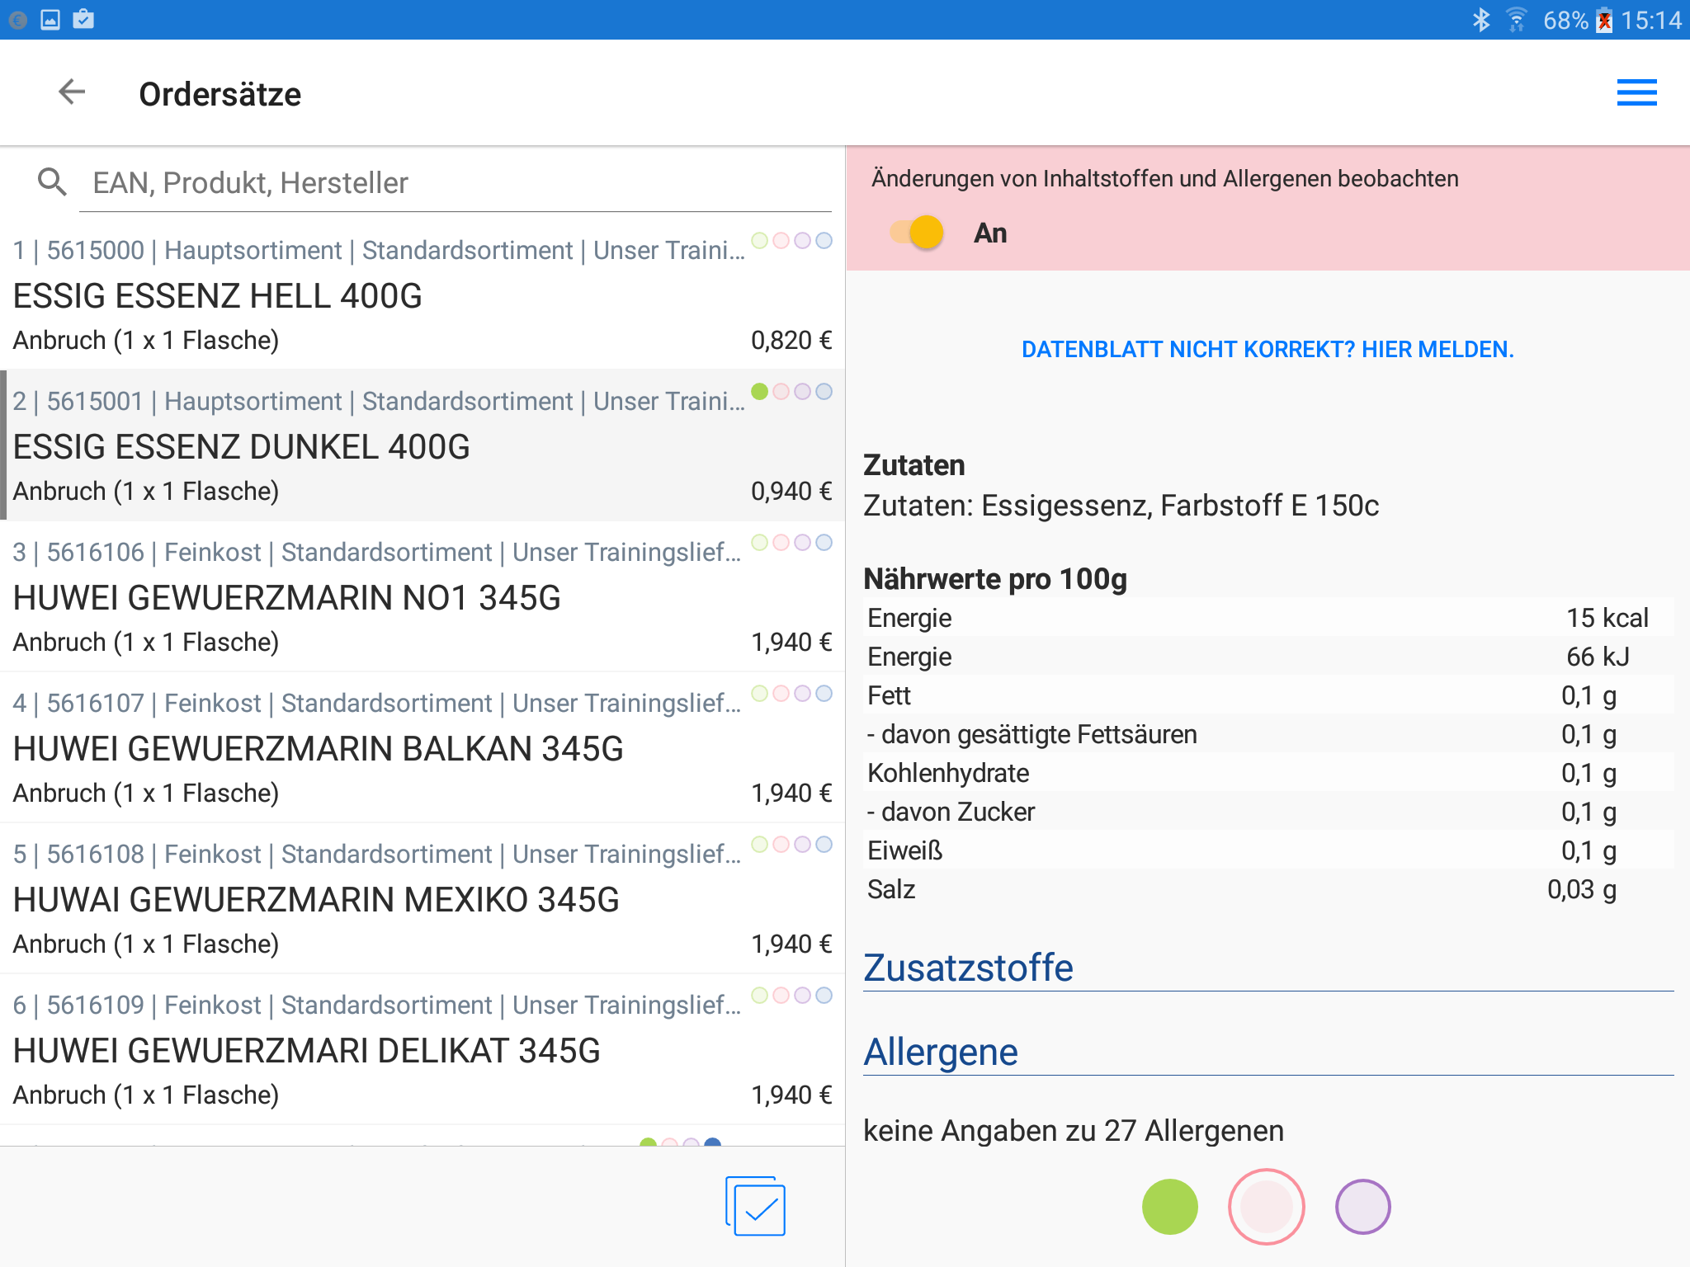
Task: Expand the Allergene section
Action: [941, 1052]
